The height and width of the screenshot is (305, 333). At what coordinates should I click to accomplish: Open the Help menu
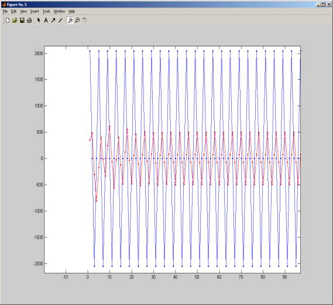pyautogui.click(x=71, y=12)
